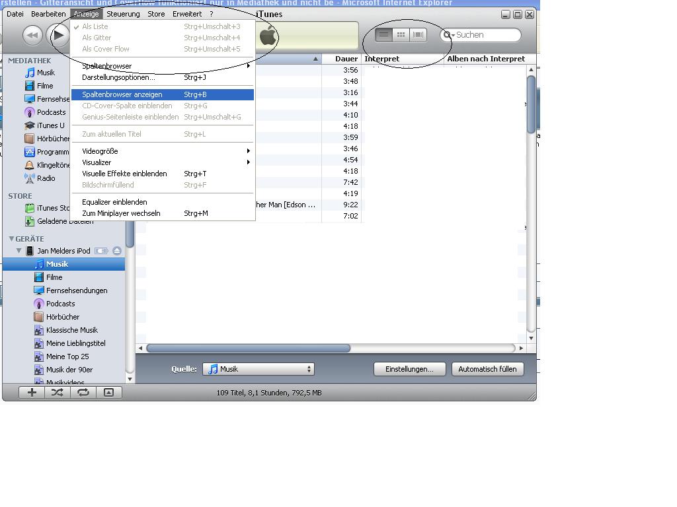The height and width of the screenshot is (507, 677).
Task: Expand the Videogröße submenu
Action: 163,151
